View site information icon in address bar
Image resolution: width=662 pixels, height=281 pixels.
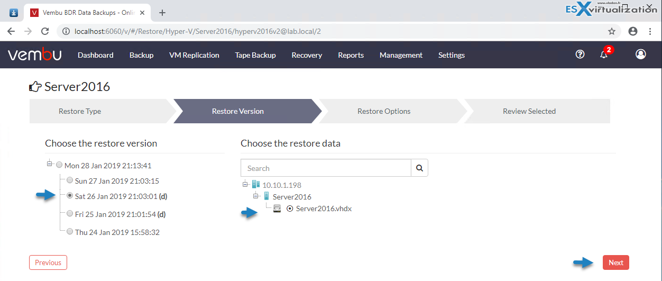[66, 31]
